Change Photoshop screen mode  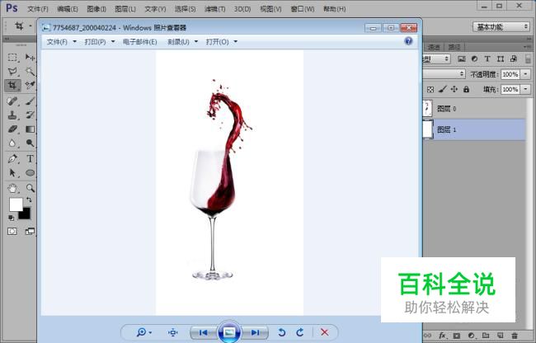[x=30, y=232]
